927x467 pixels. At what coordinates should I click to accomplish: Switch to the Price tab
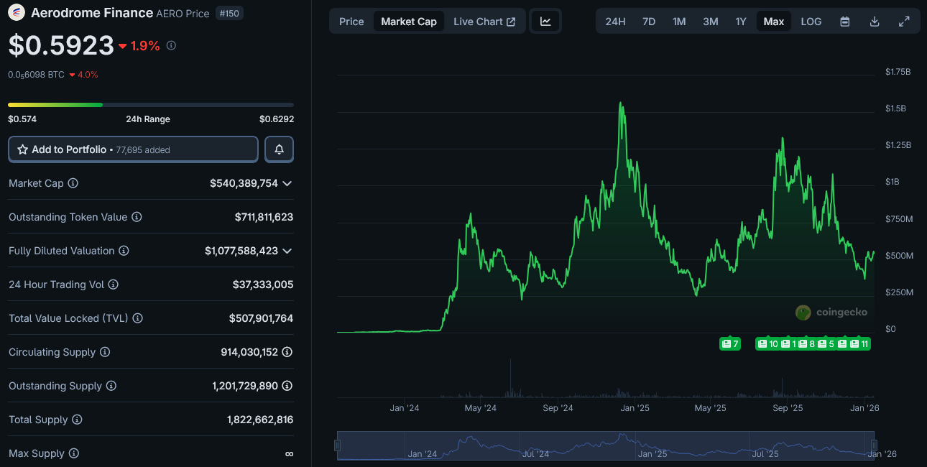[351, 22]
